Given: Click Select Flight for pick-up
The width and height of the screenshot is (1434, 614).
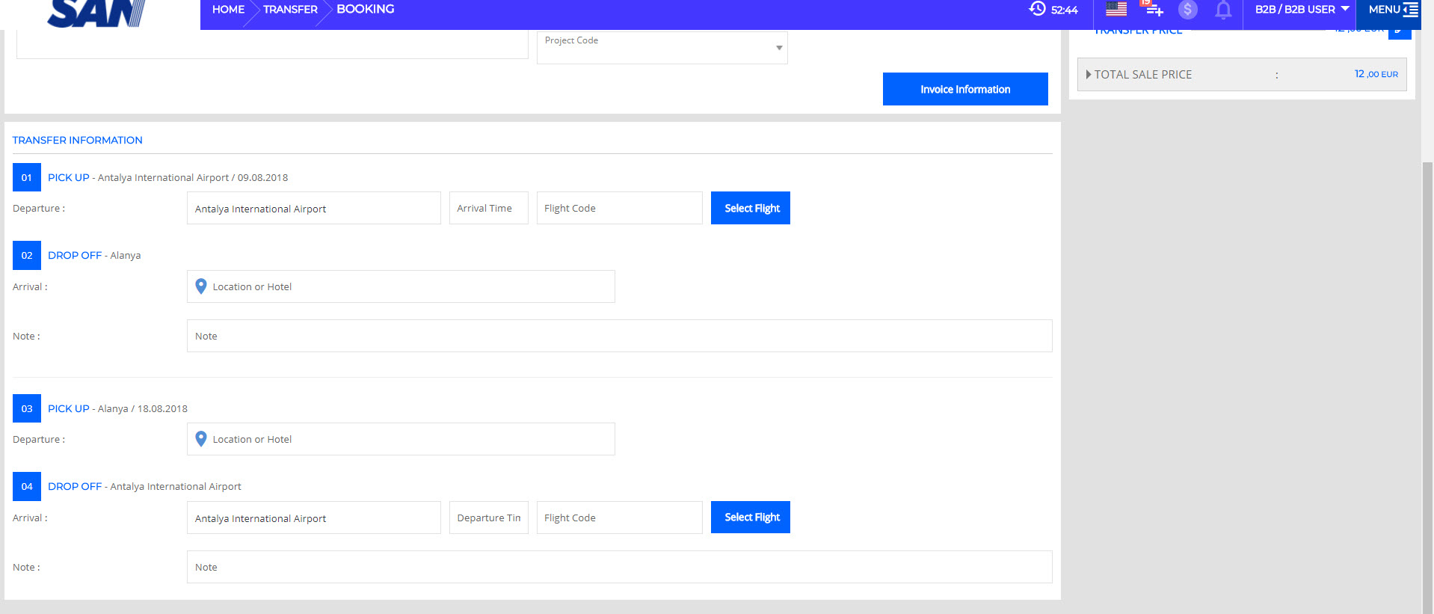Looking at the screenshot, I should pos(750,208).
